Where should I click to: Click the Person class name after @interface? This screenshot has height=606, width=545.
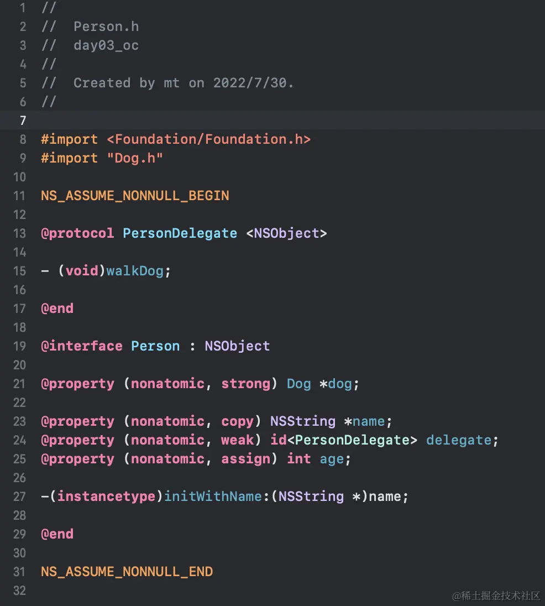[x=155, y=346]
